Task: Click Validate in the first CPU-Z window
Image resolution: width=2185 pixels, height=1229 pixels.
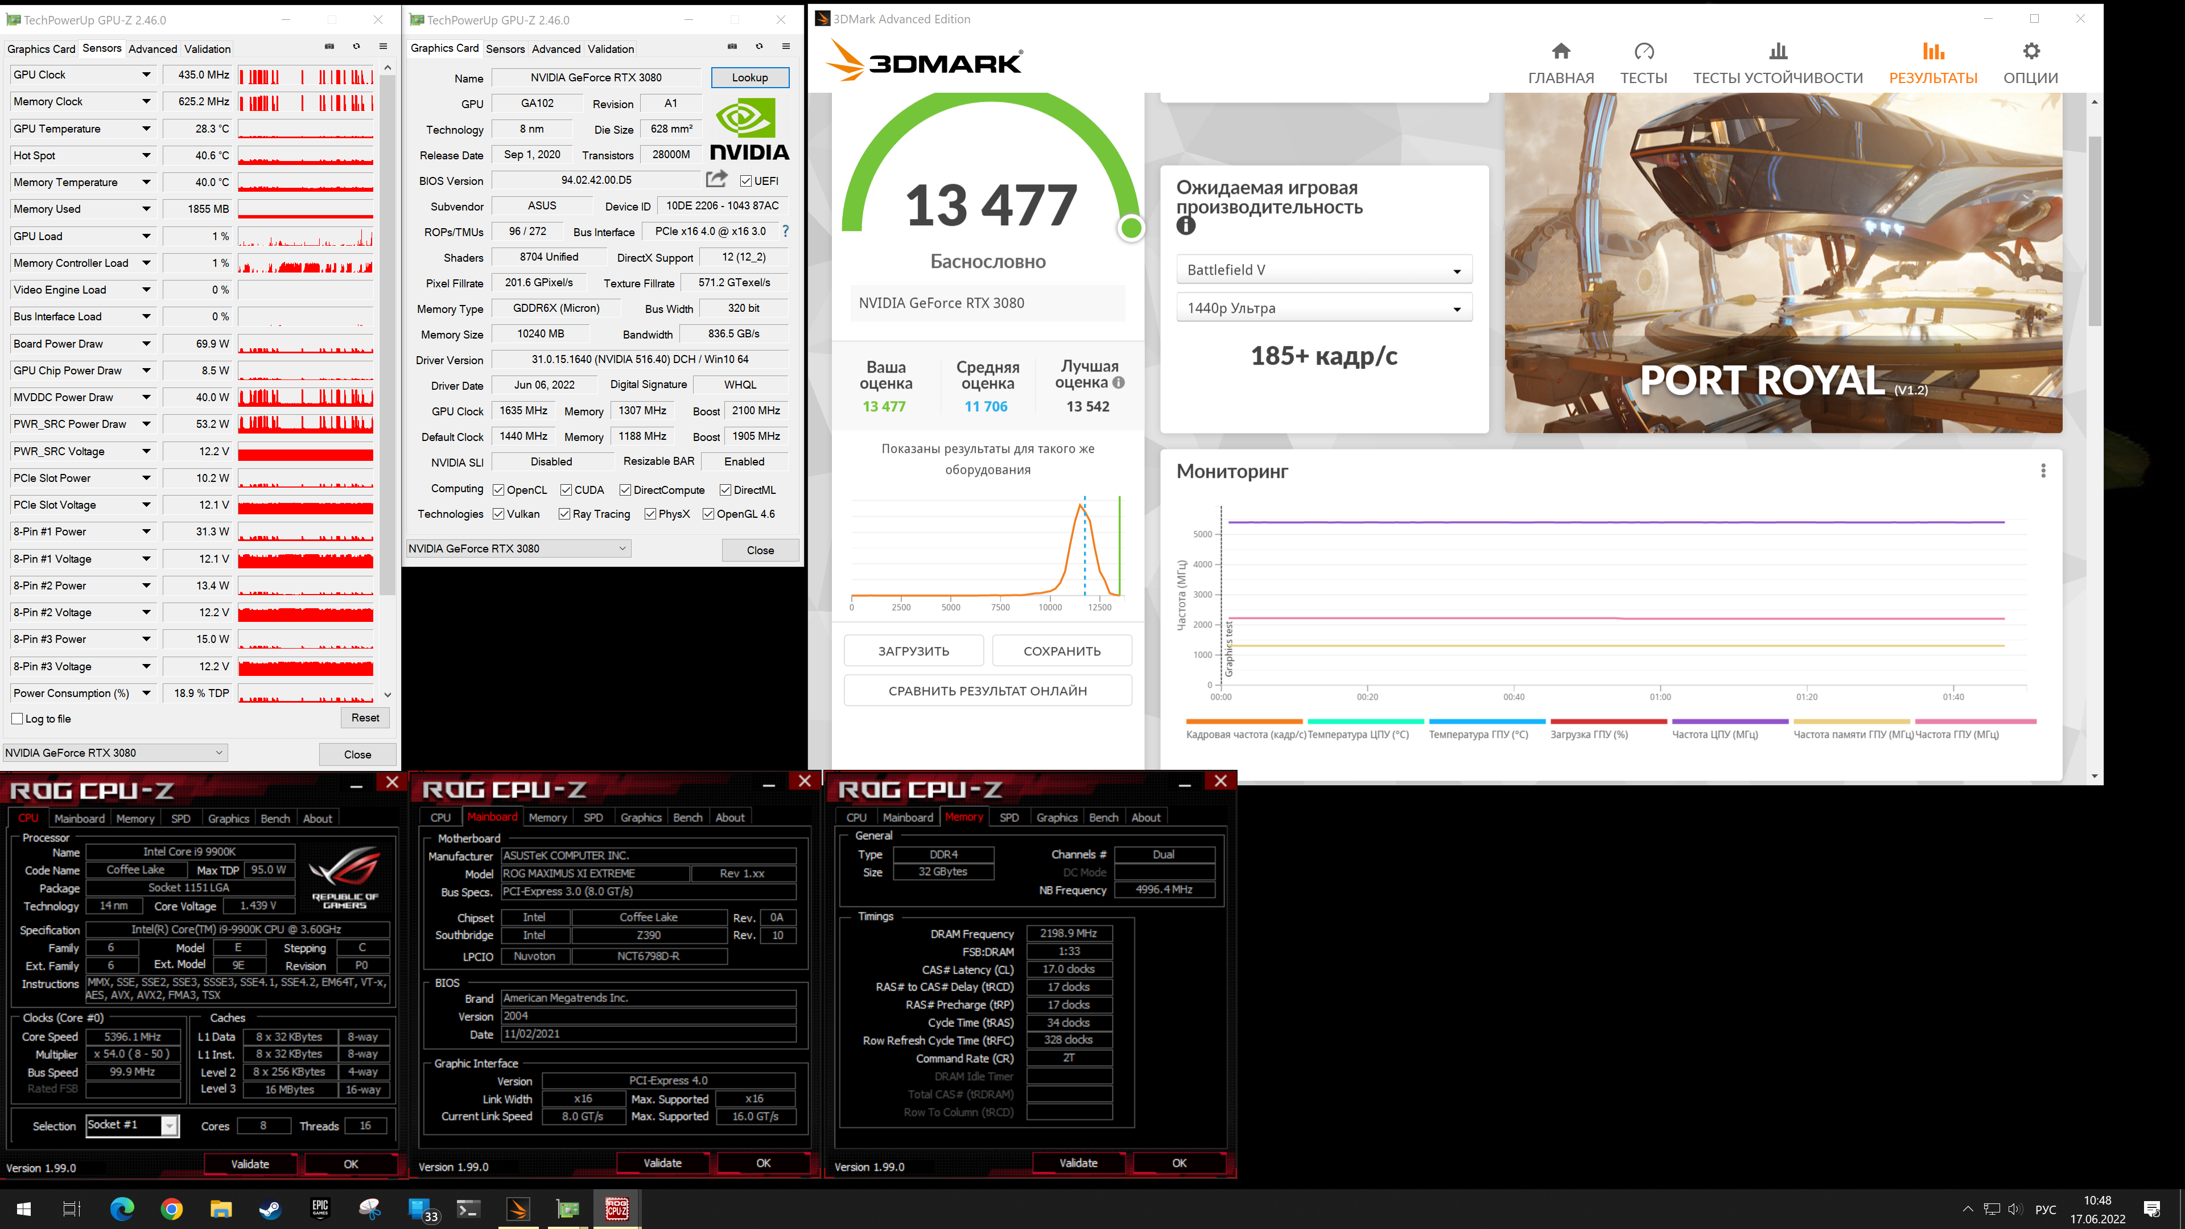Action: click(250, 1164)
